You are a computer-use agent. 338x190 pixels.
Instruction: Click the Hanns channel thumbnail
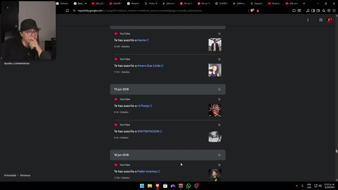(215, 45)
